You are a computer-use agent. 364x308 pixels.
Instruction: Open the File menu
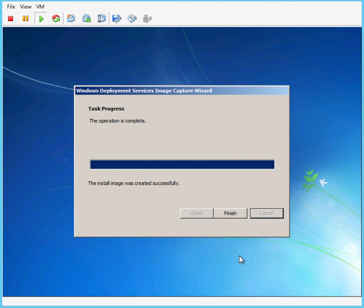(11, 6)
